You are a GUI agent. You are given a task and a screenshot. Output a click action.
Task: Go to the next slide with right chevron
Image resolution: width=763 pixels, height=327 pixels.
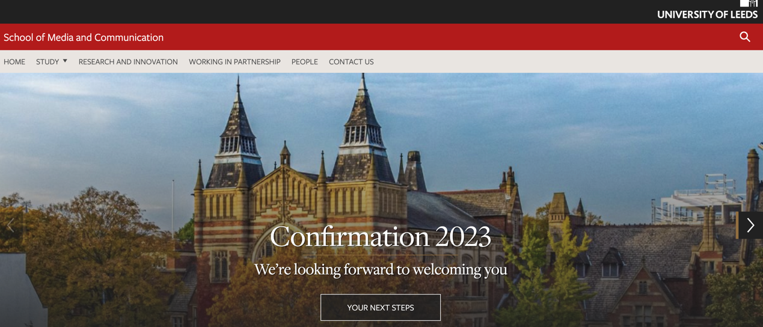click(750, 225)
